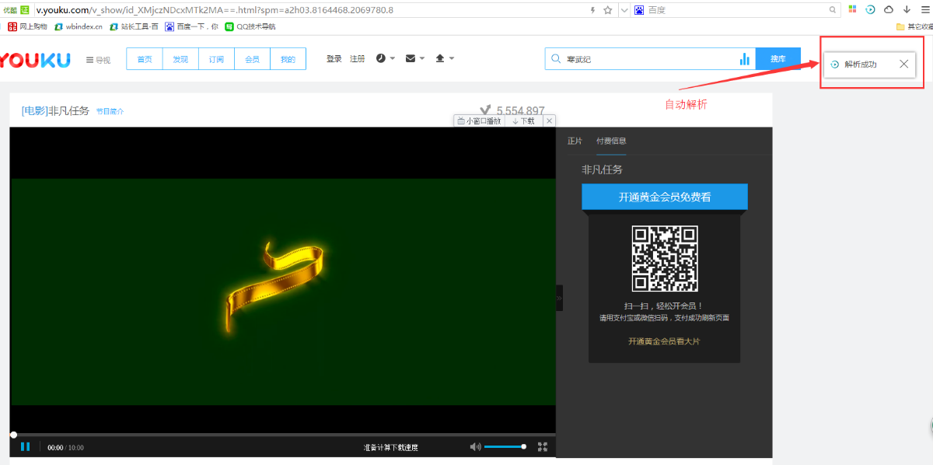Mute the video with the speaker icon

point(475,447)
